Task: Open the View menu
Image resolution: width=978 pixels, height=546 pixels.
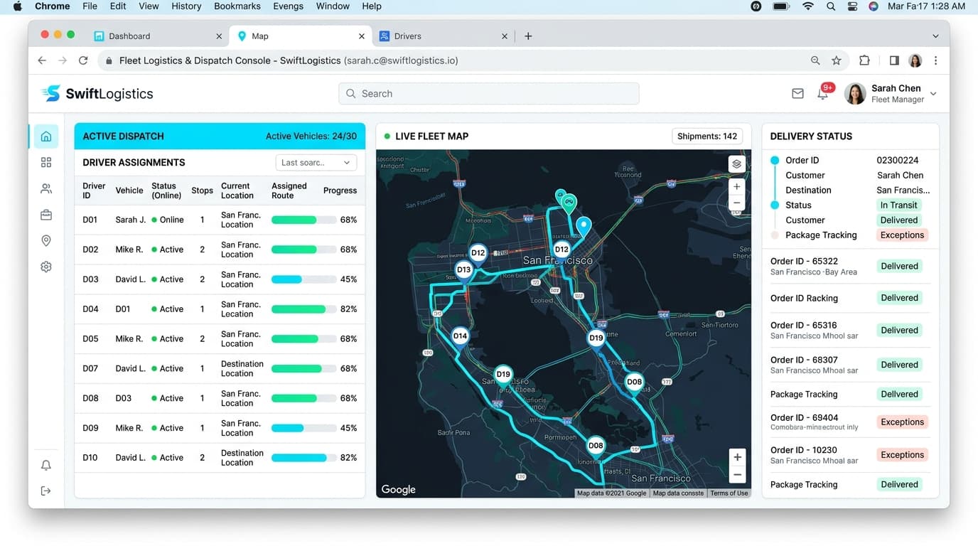Action: (149, 6)
